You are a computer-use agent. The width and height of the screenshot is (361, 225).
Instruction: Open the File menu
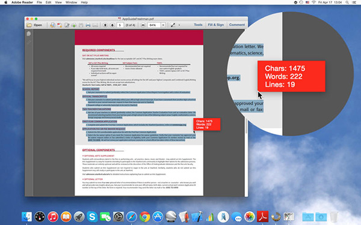[39, 2]
